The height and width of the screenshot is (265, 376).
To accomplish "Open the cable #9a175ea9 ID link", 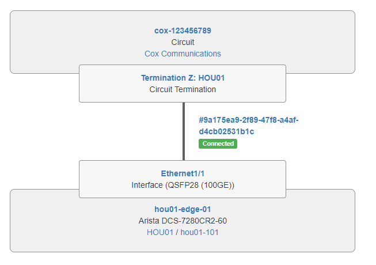I will [x=248, y=120].
